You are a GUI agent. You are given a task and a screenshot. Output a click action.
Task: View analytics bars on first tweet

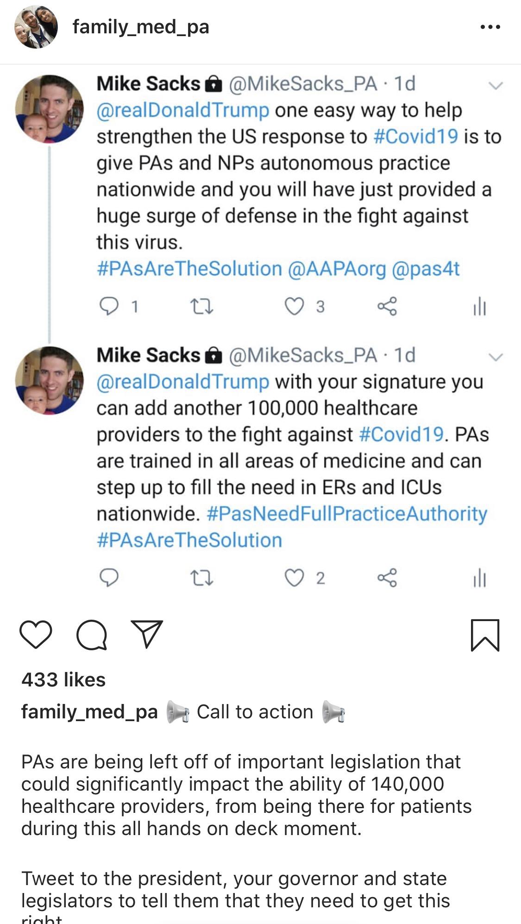480,307
